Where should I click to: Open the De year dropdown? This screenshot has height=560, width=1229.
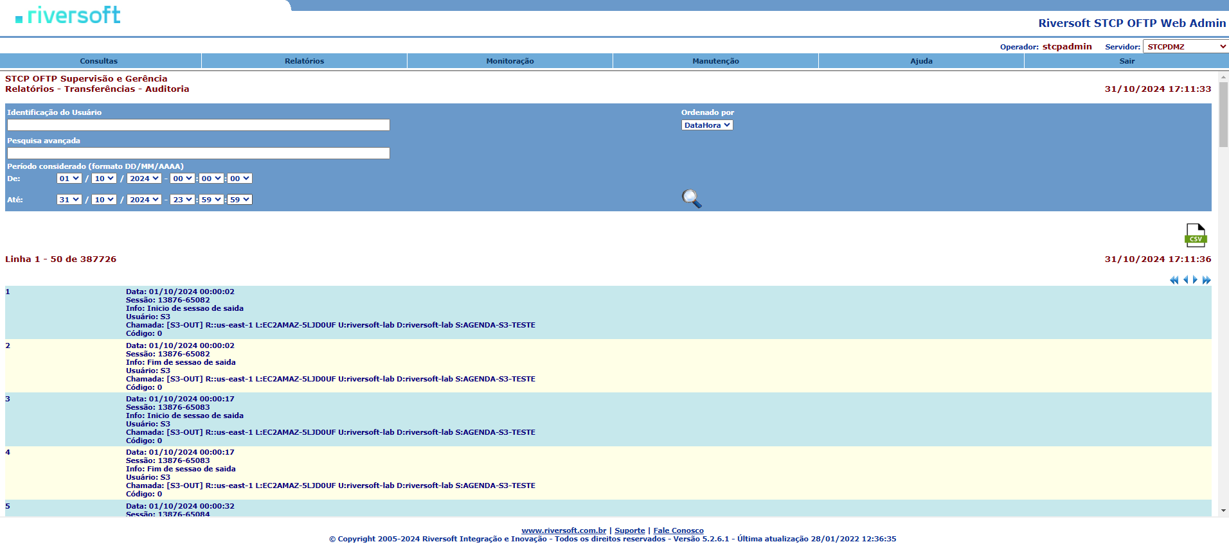pyautogui.click(x=144, y=179)
